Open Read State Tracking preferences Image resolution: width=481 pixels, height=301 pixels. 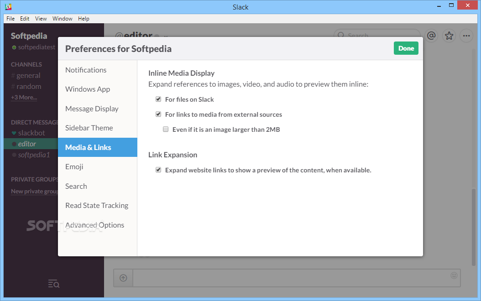(x=98, y=205)
